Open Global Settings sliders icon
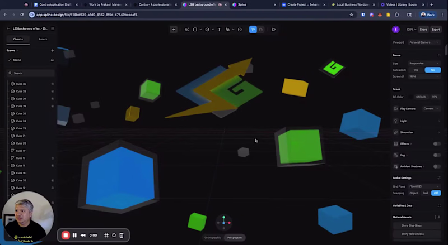The width and height of the screenshot is (448, 245). click(x=439, y=178)
